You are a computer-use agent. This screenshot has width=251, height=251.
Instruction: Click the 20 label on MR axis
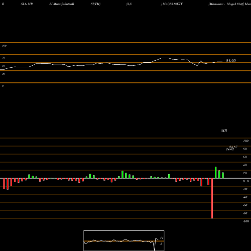pyautogui.click(x=245, y=173)
